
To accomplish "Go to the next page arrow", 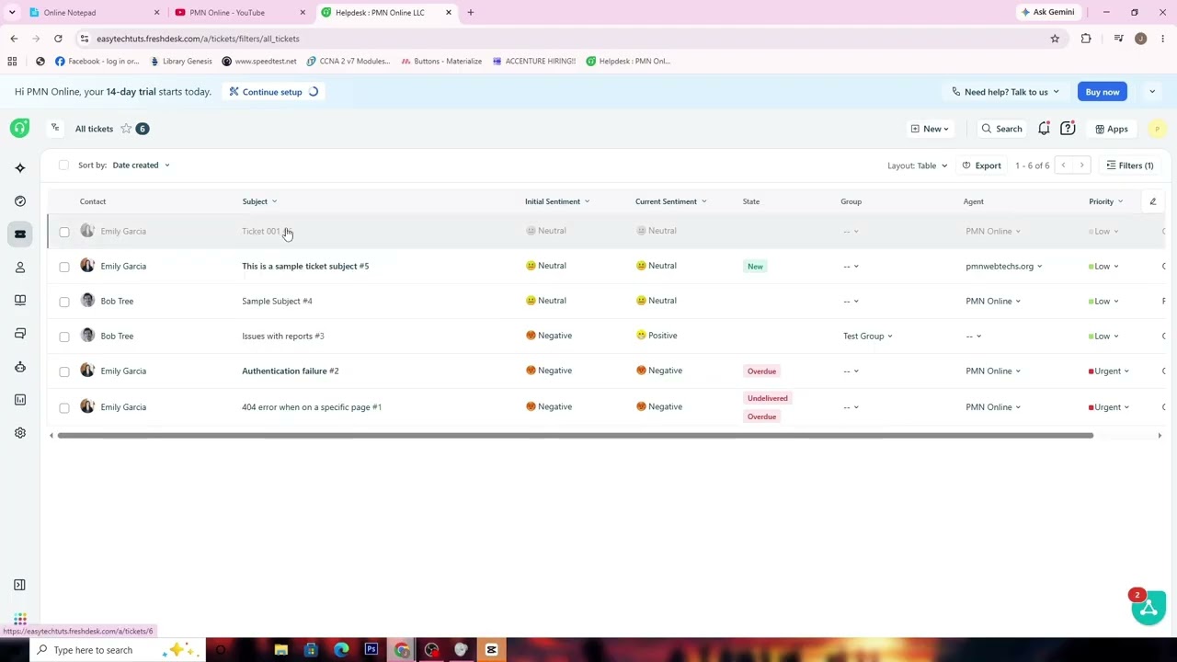I will click(1082, 165).
